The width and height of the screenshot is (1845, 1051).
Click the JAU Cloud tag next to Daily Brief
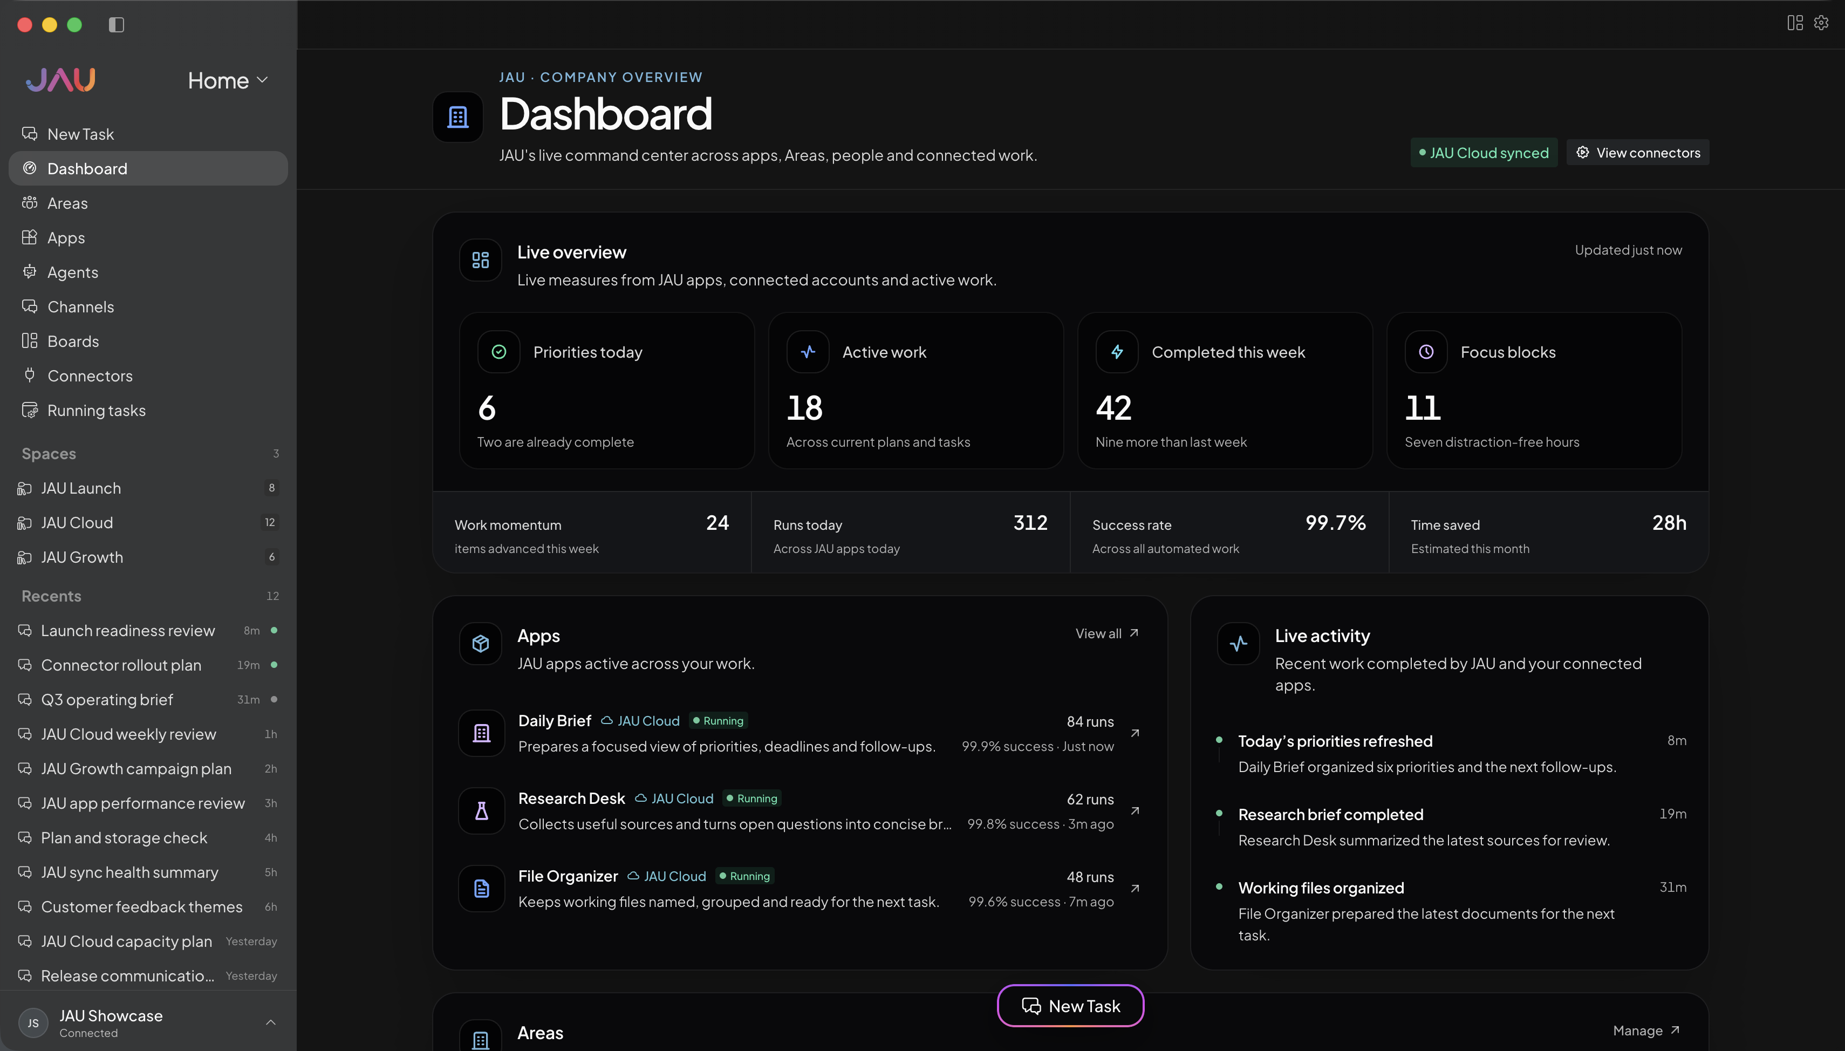pyautogui.click(x=640, y=720)
